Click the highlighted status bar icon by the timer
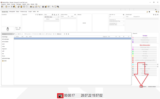Viewport: 160px width, 99px height. 141,86
